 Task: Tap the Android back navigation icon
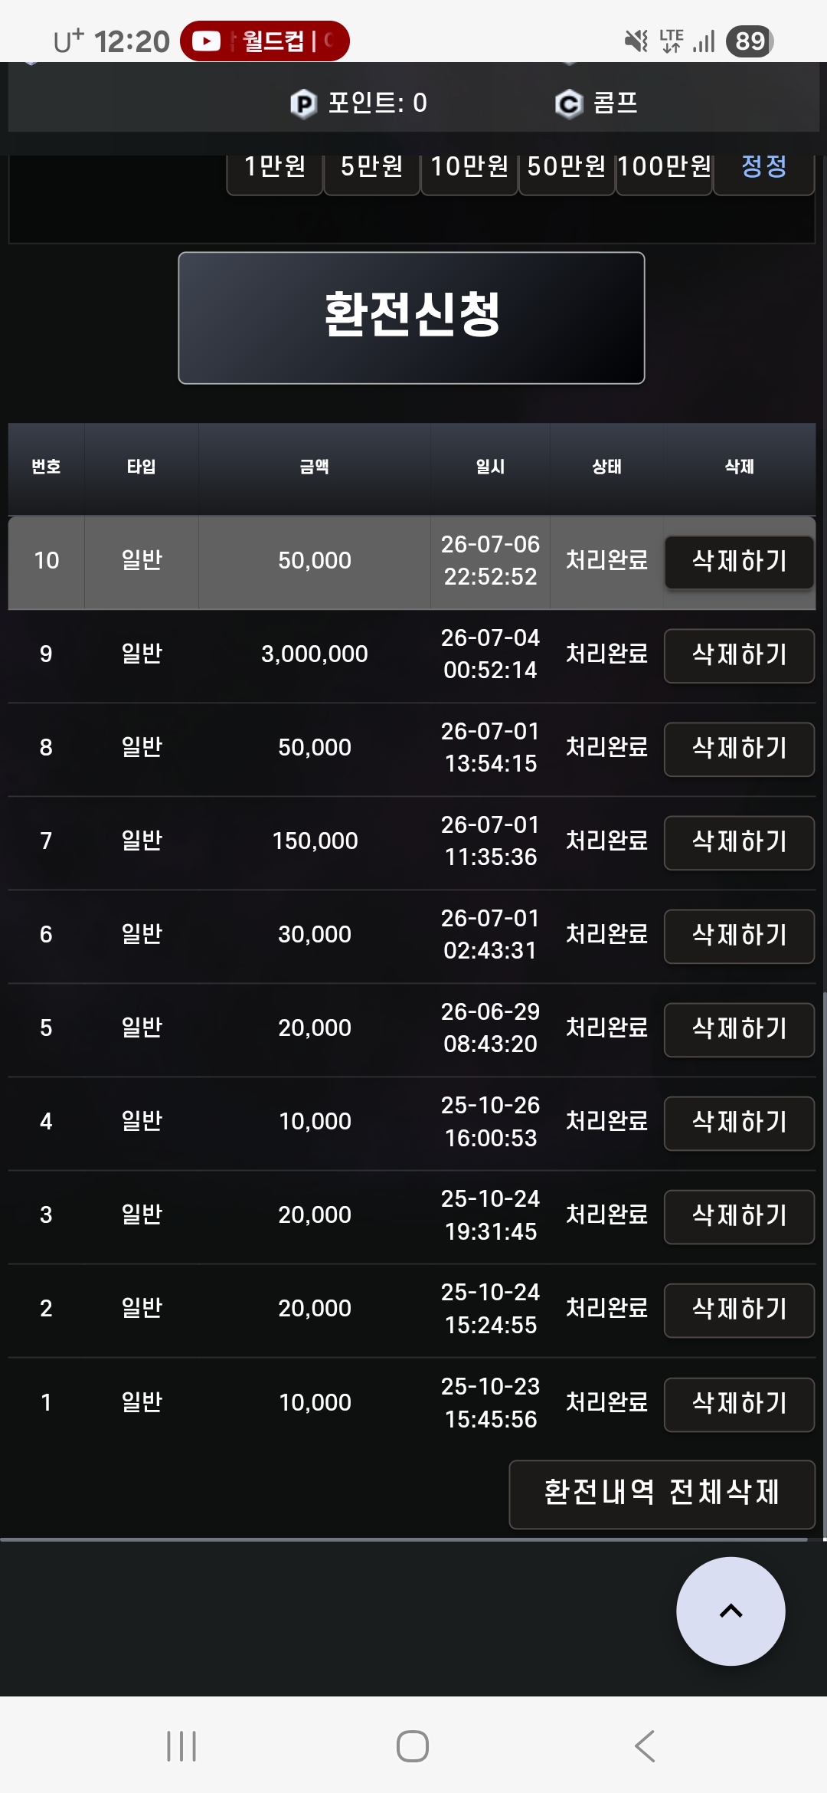[x=645, y=1746]
